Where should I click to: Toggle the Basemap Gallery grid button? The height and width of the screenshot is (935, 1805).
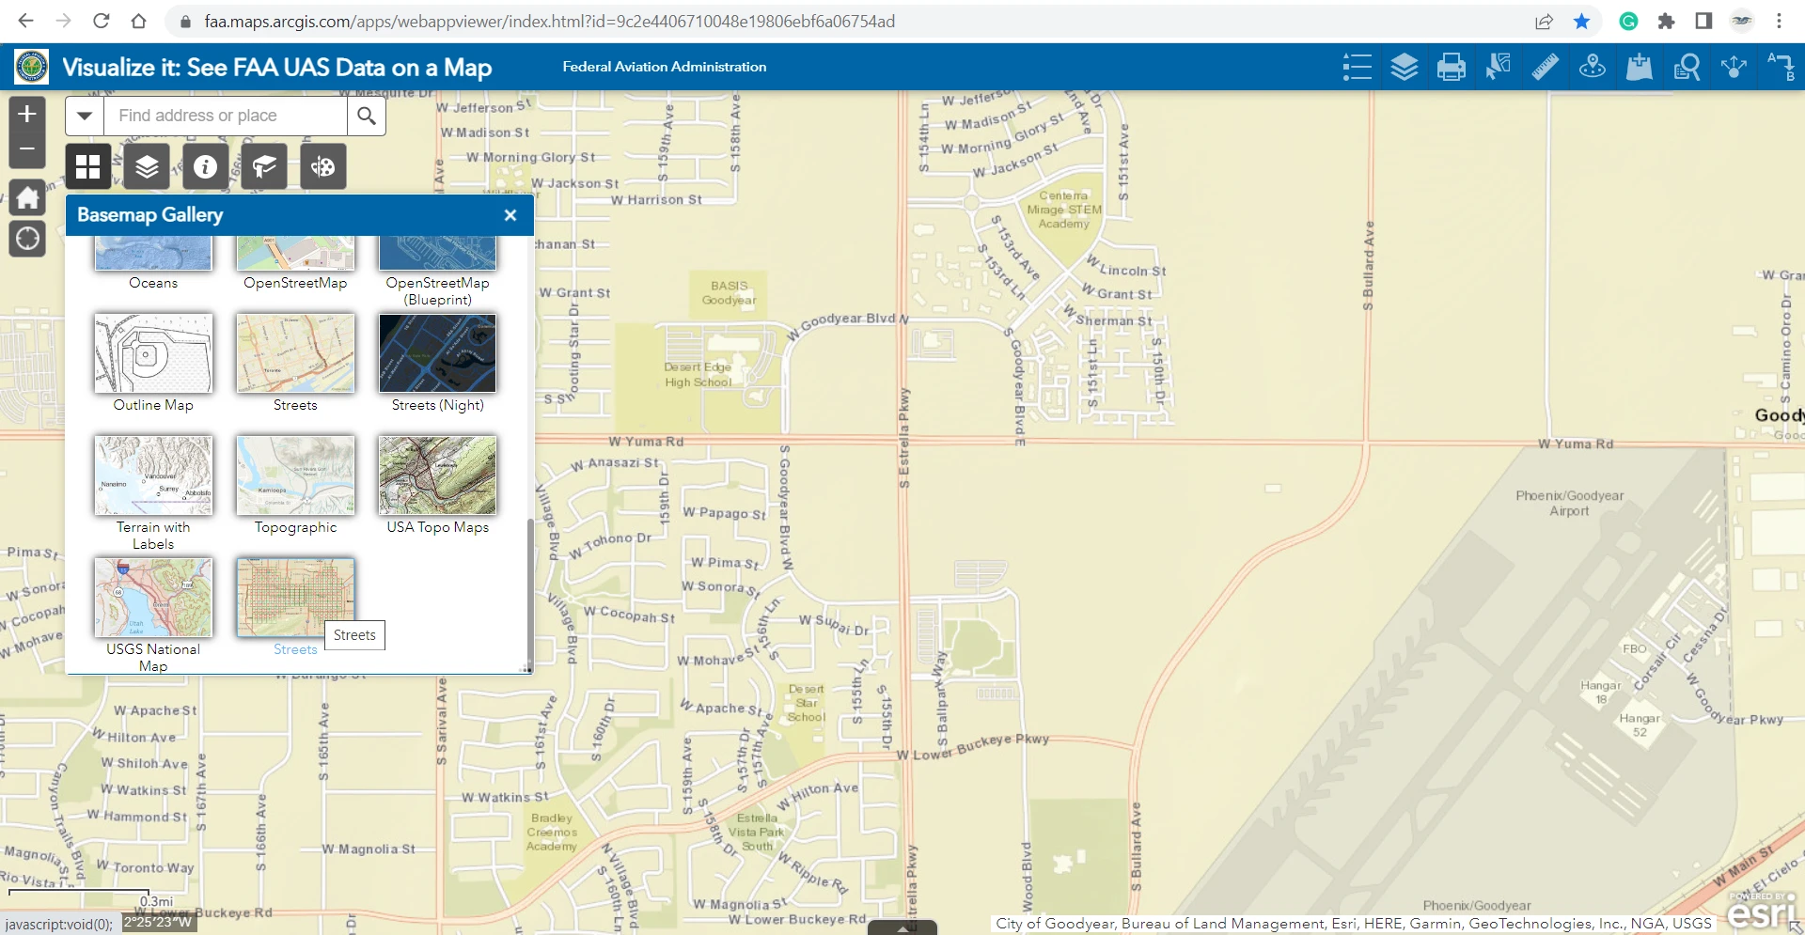pyautogui.click(x=88, y=167)
